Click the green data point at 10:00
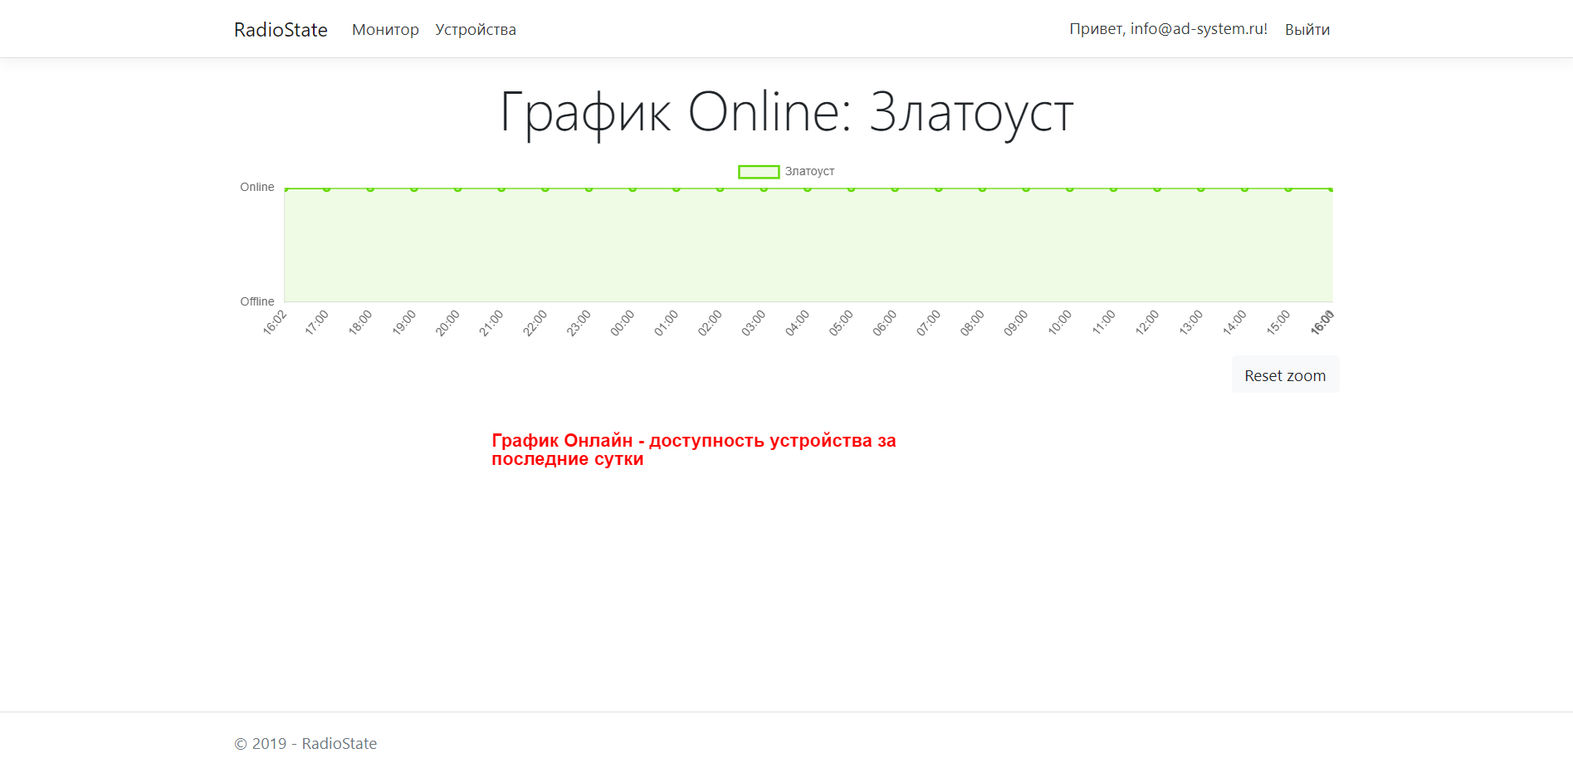 click(1070, 188)
